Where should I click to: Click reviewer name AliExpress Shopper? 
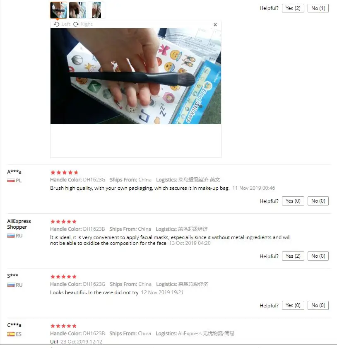tap(19, 224)
